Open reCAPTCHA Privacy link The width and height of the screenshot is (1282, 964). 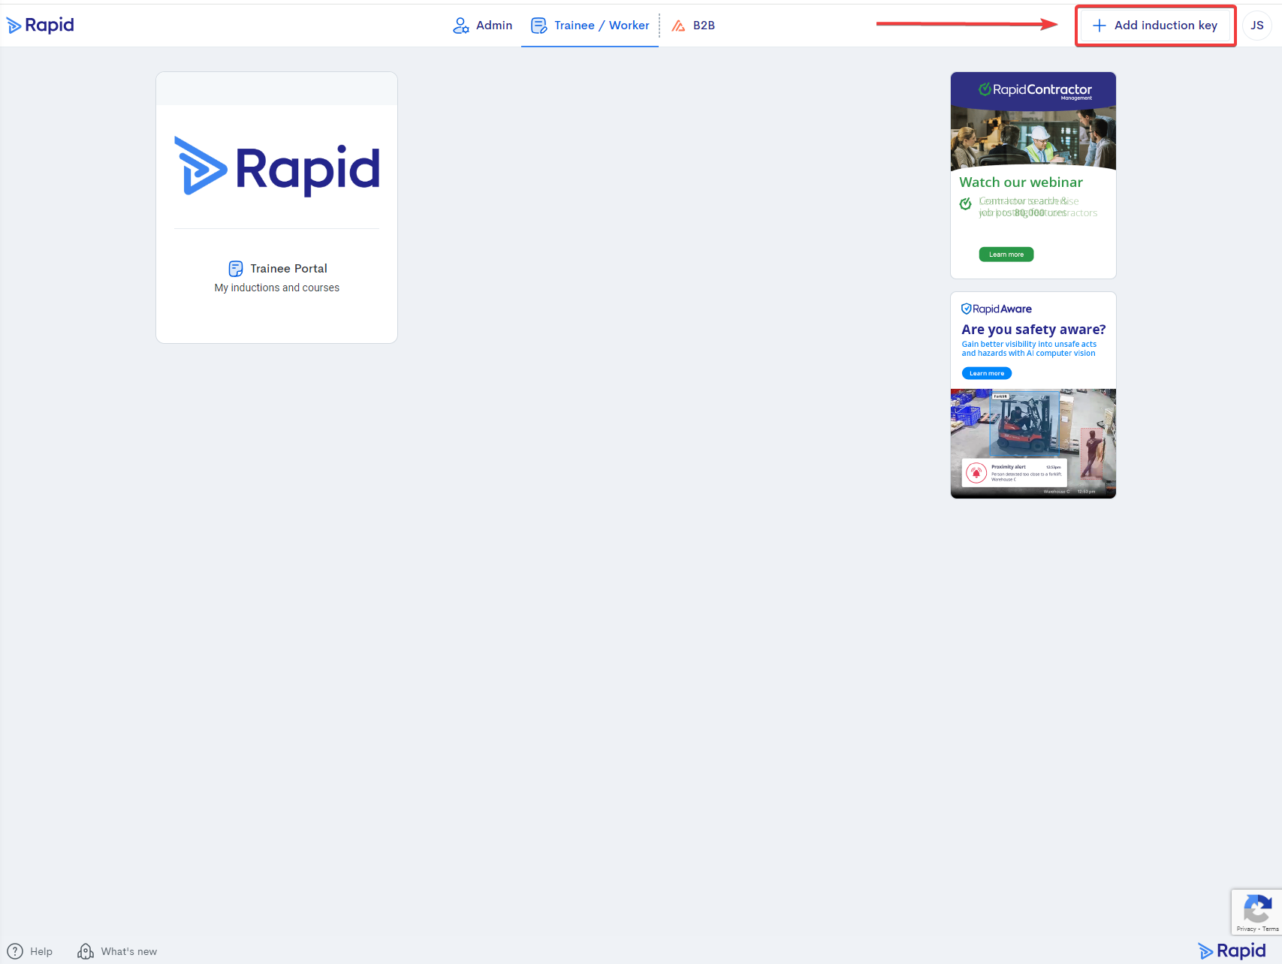tap(1246, 929)
